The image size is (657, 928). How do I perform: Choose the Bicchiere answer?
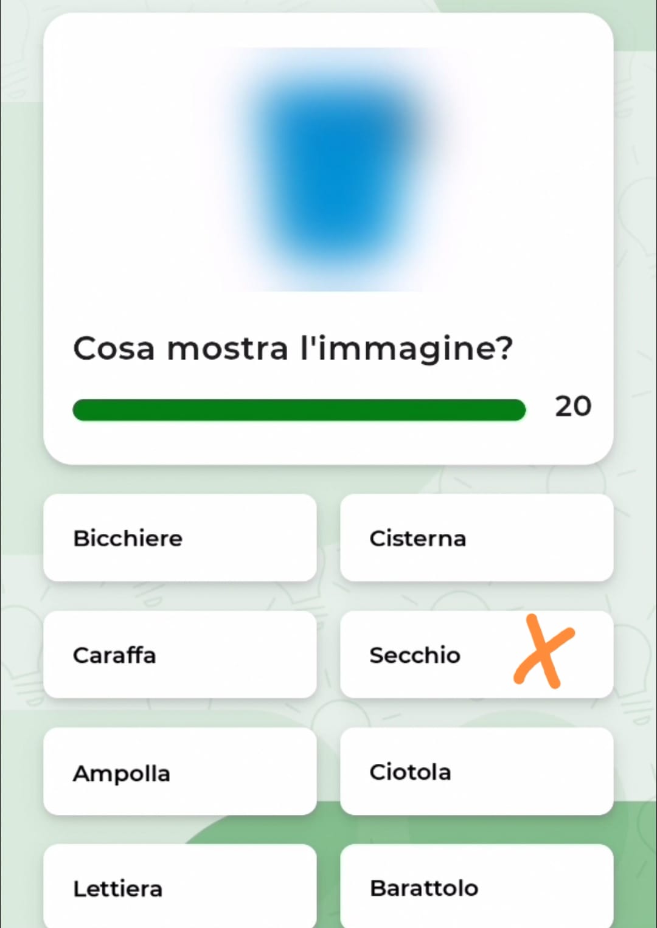[x=180, y=538]
